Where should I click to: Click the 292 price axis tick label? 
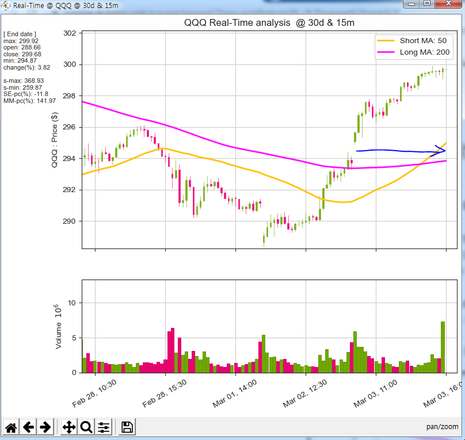pyautogui.click(x=70, y=190)
